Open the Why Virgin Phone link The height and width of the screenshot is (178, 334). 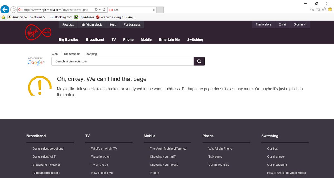(x=220, y=149)
